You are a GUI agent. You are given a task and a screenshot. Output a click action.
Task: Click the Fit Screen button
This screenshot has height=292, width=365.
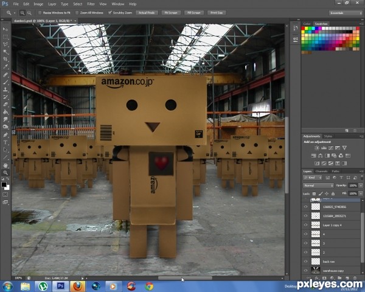171,13
